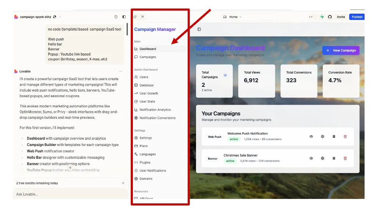380x207 pixels.
Task: Click the Lovable logo beside project name
Action: pyautogui.click(x=16, y=17)
